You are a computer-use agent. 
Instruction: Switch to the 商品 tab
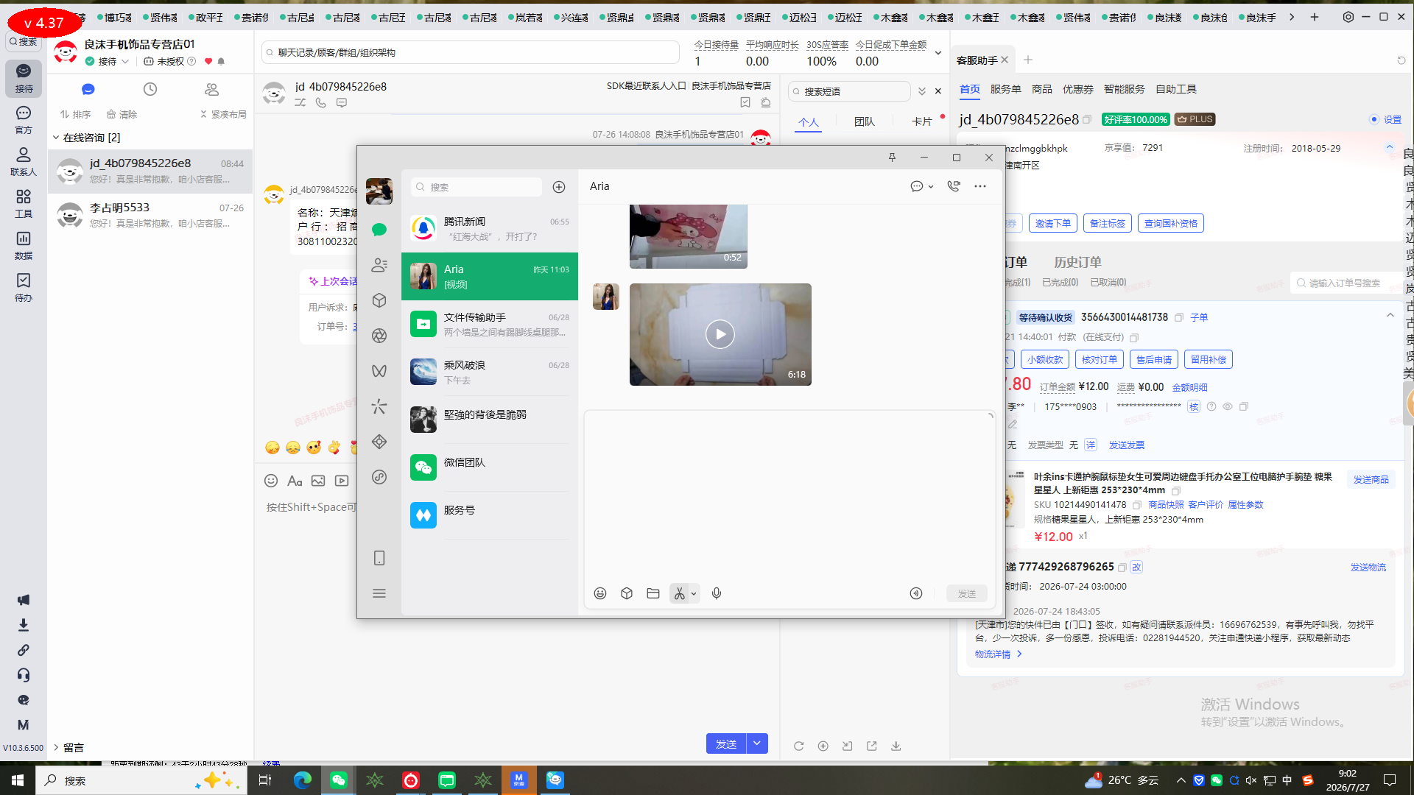[1042, 89]
